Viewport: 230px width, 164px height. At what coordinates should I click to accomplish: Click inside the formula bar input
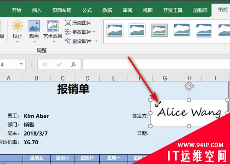pyautogui.click(x=156, y=64)
